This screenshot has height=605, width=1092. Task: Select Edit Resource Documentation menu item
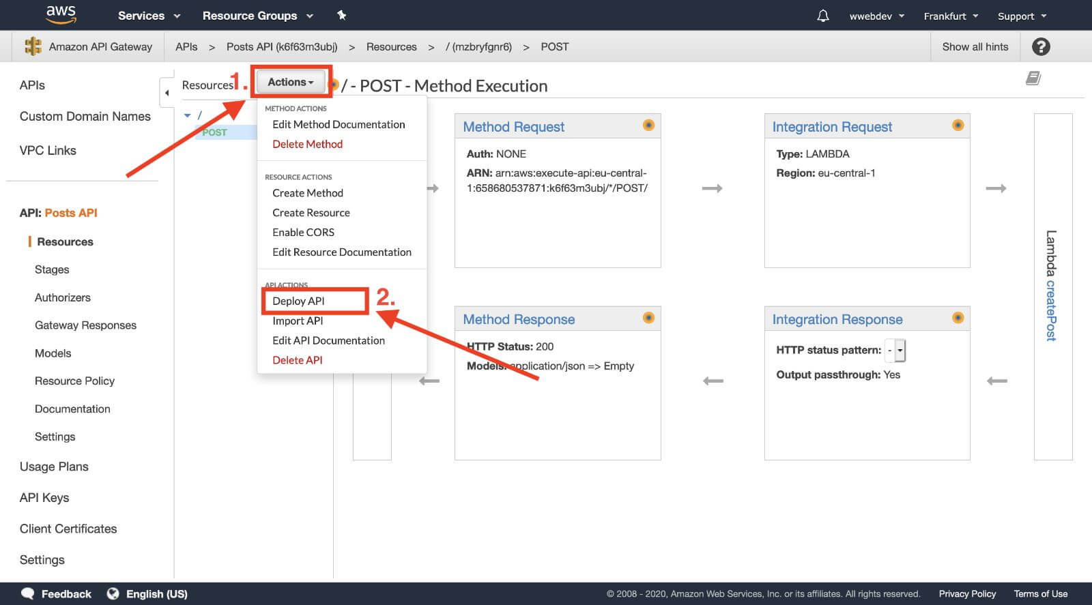pos(342,252)
